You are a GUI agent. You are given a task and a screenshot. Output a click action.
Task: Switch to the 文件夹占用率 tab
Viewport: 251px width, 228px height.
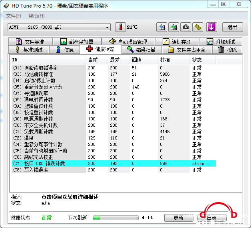click(187, 50)
